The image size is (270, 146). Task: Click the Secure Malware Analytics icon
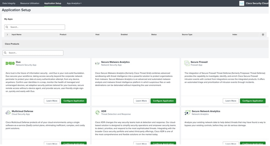(98, 63)
